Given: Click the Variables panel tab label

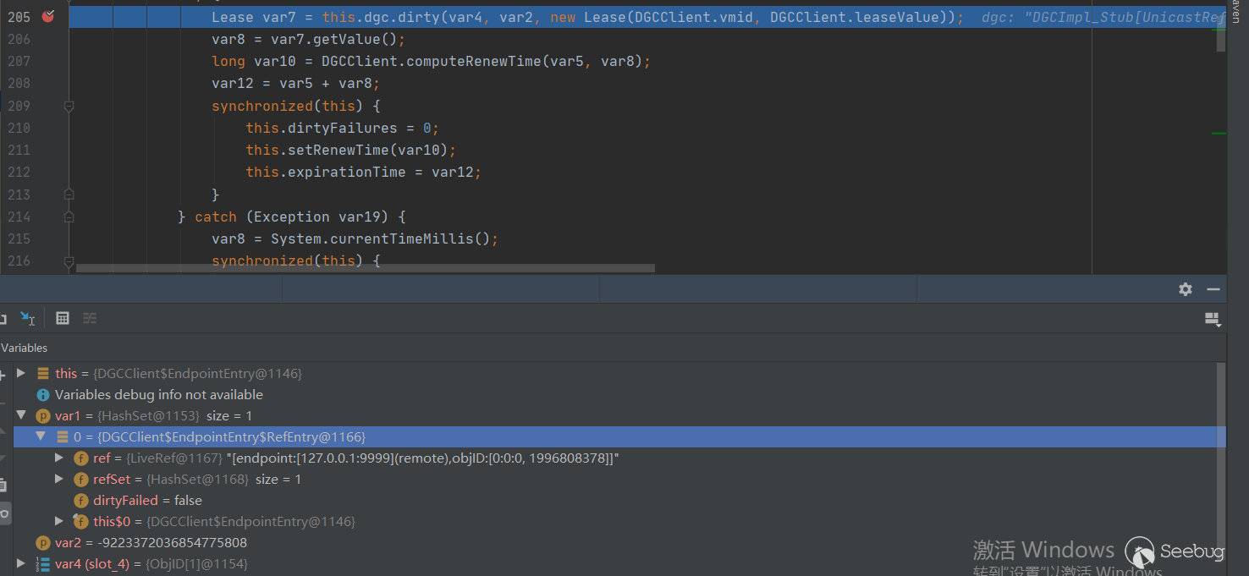Looking at the screenshot, I should [24, 348].
